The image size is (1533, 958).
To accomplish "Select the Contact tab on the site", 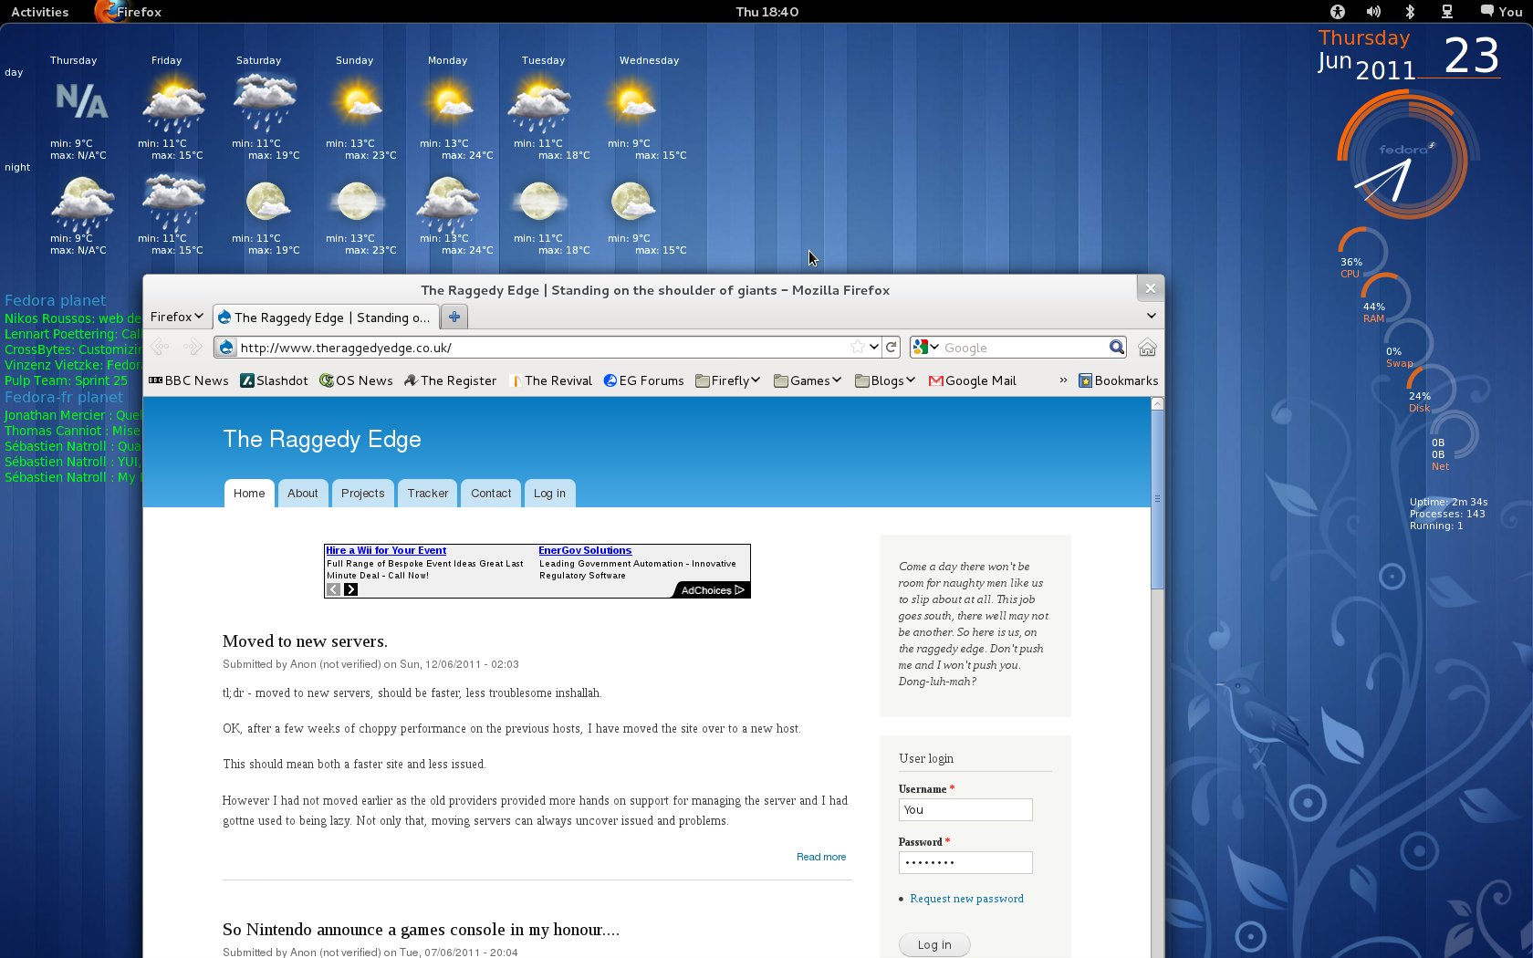I will click(491, 493).
